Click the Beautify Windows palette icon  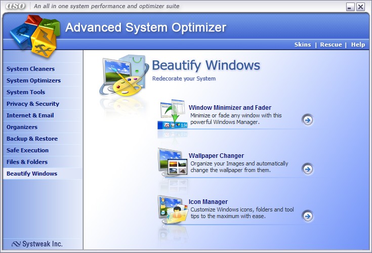124,75
